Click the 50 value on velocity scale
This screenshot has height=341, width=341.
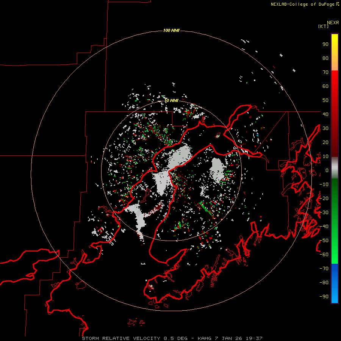pyautogui.click(x=325, y=100)
